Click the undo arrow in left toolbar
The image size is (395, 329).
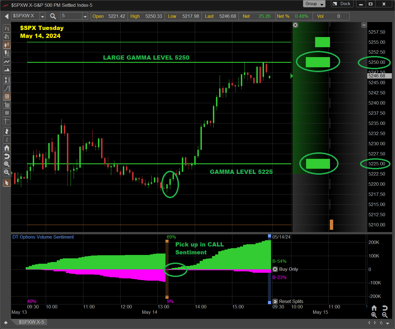[7, 156]
